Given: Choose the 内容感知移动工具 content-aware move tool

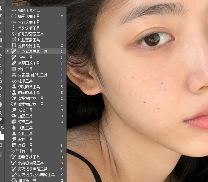Looking at the screenshot, I should click(36, 75).
